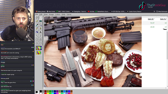Pick the cyan color swatch
Screen dimensions: 168x94
tap(52, 93)
